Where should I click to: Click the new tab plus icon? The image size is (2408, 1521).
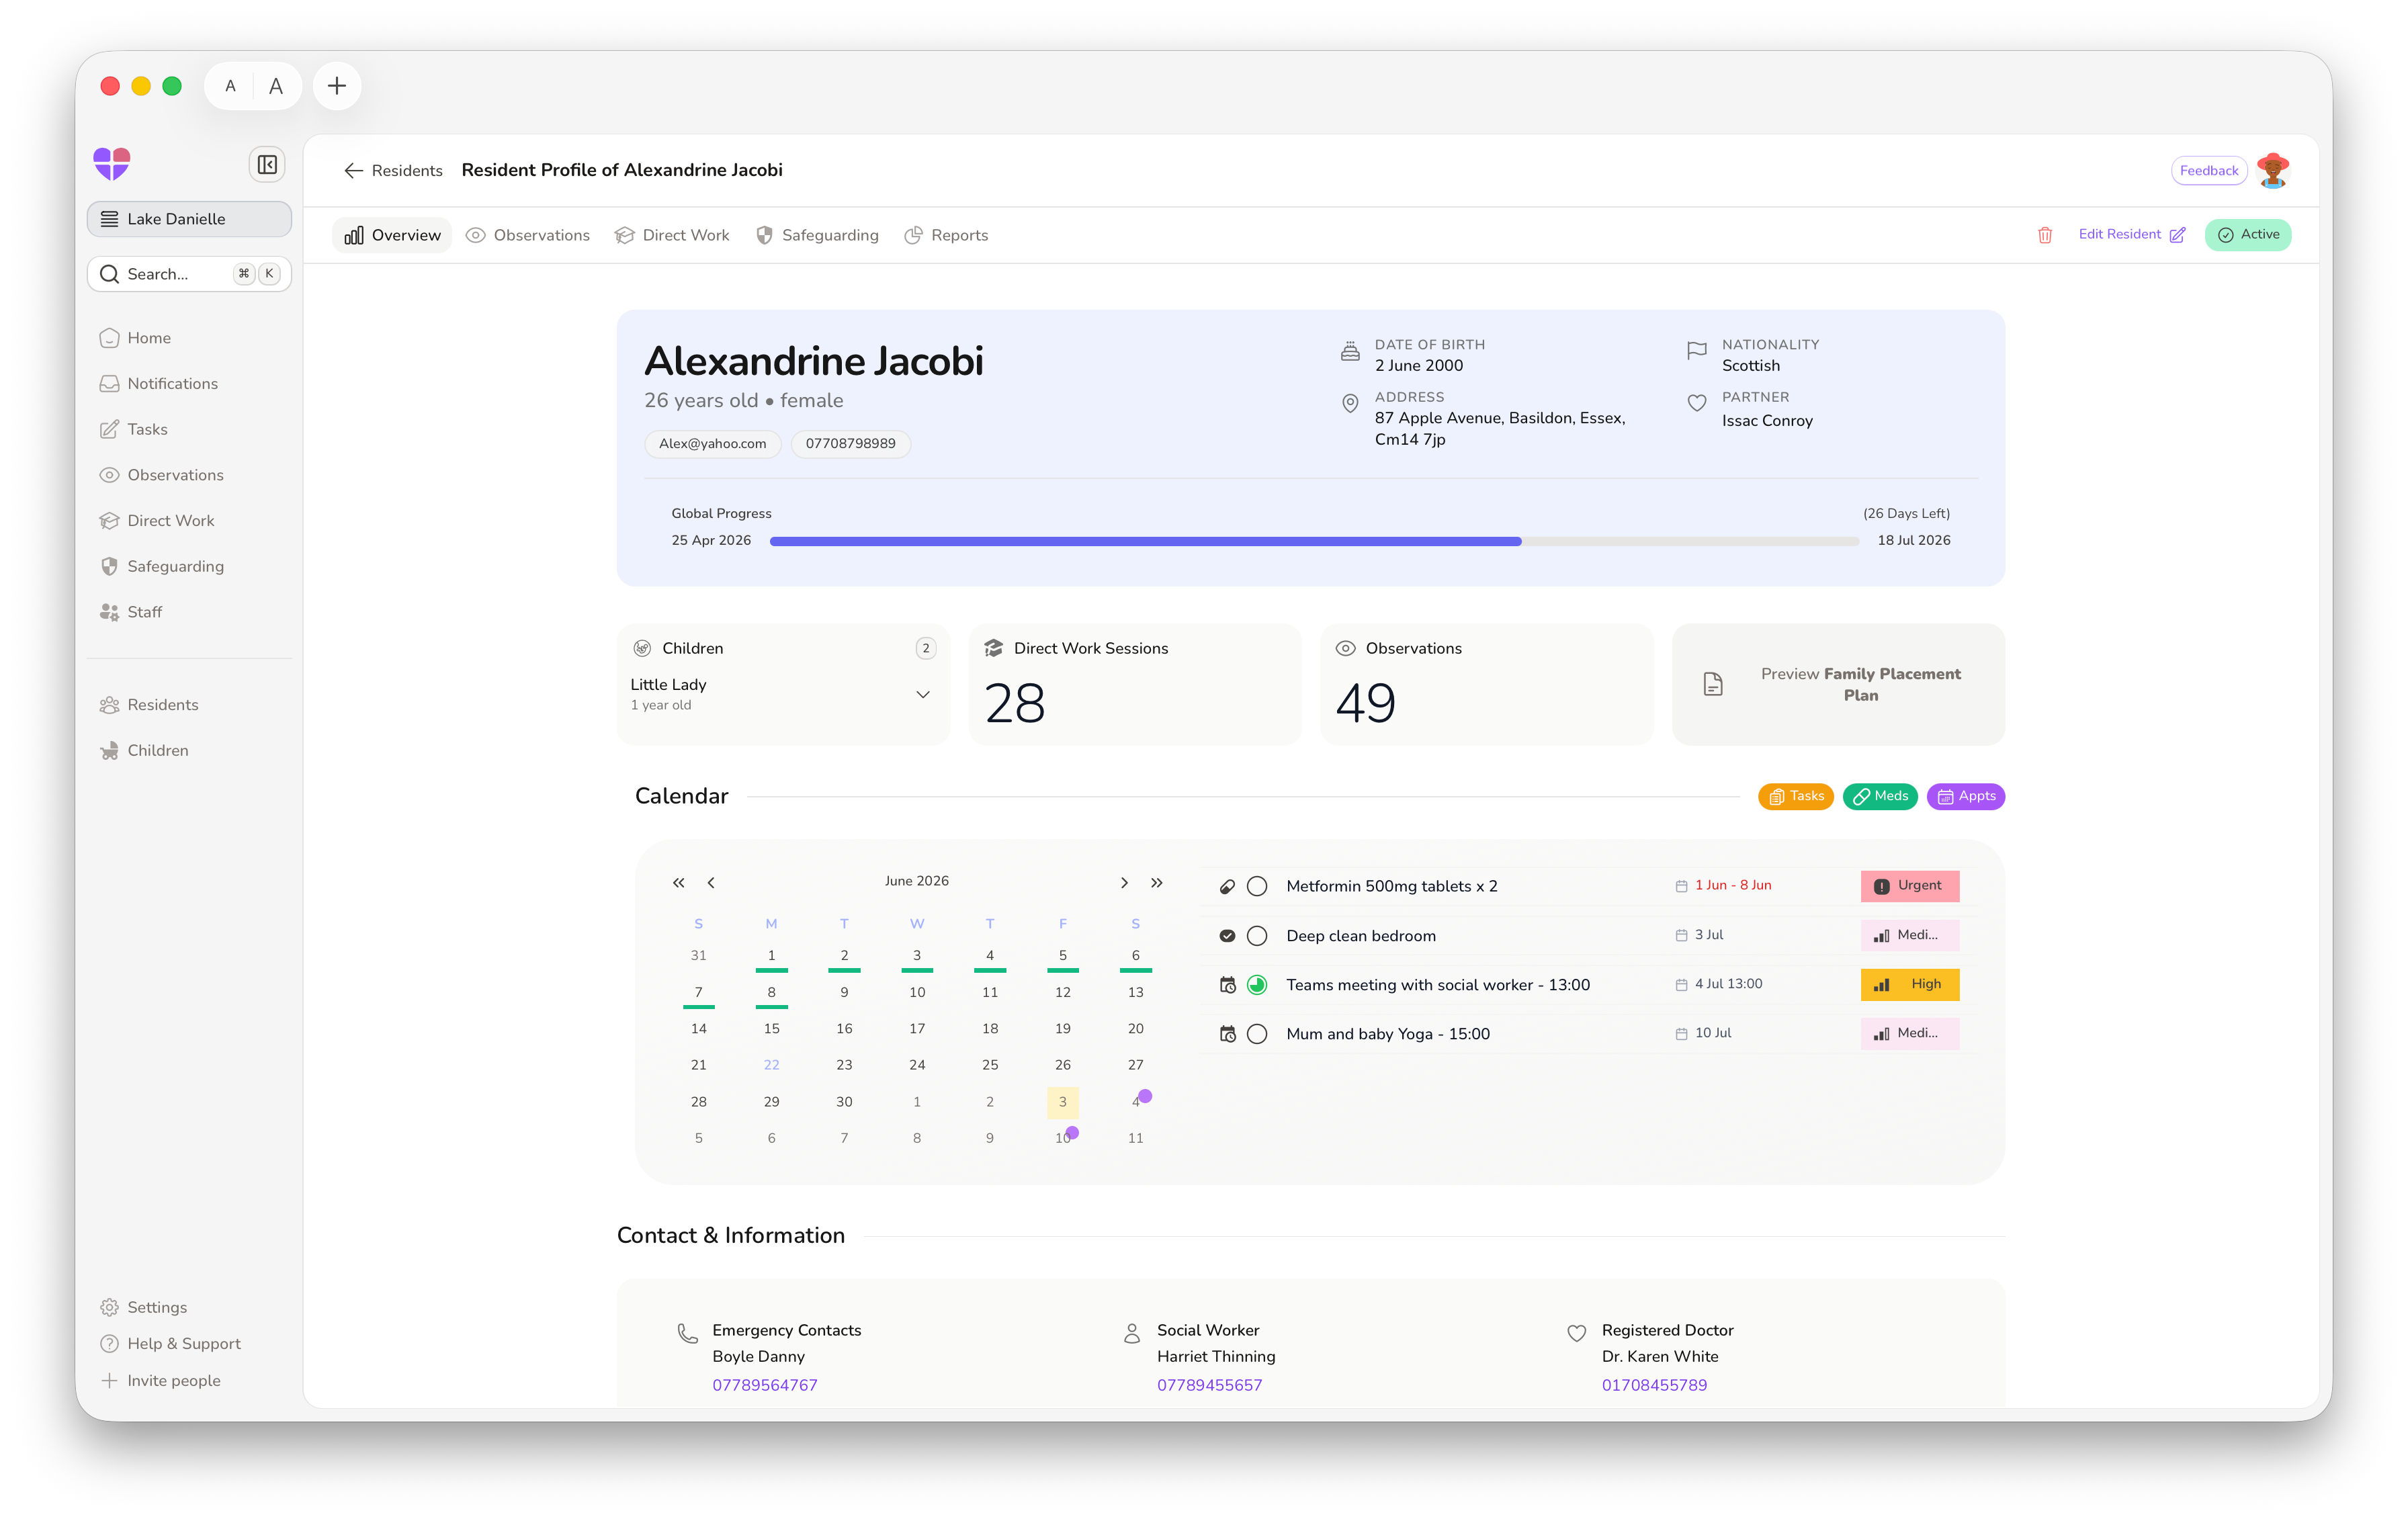tap(337, 86)
